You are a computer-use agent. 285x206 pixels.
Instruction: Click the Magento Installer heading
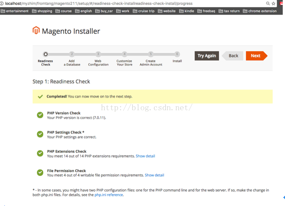coord(71,31)
